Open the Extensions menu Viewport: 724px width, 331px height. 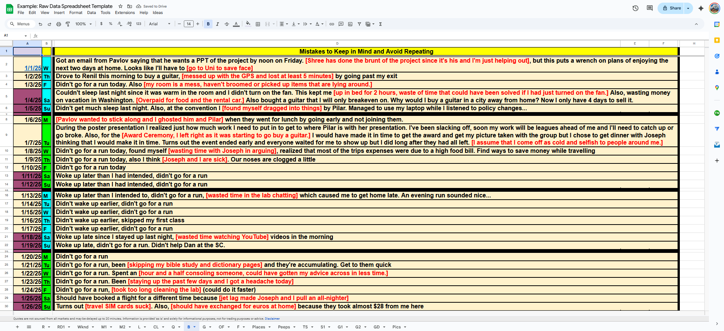pyautogui.click(x=125, y=13)
